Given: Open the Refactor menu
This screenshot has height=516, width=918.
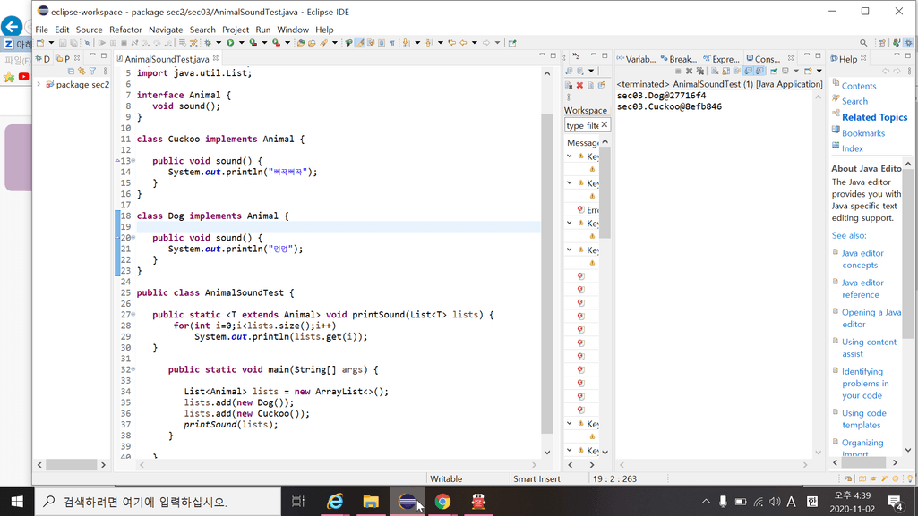Looking at the screenshot, I should [x=125, y=30].
